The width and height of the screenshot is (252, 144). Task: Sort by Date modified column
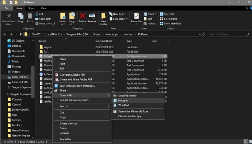[x=103, y=41]
